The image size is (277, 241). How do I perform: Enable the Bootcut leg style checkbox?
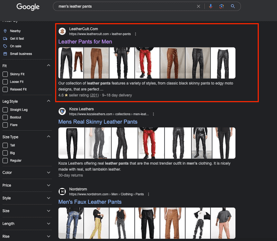coord(5,117)
